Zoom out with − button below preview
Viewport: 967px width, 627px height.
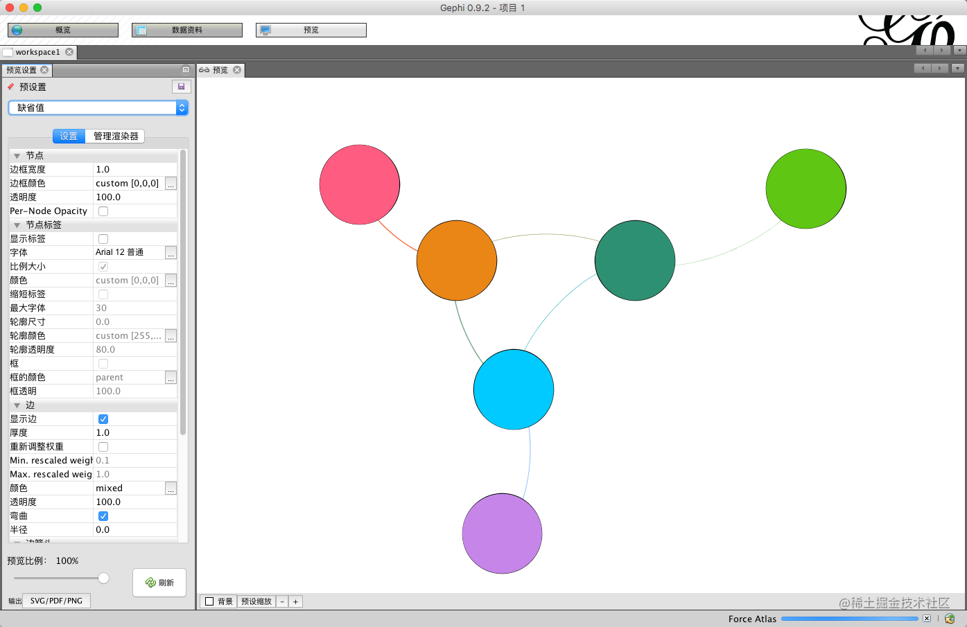click(x=282, y=601)
